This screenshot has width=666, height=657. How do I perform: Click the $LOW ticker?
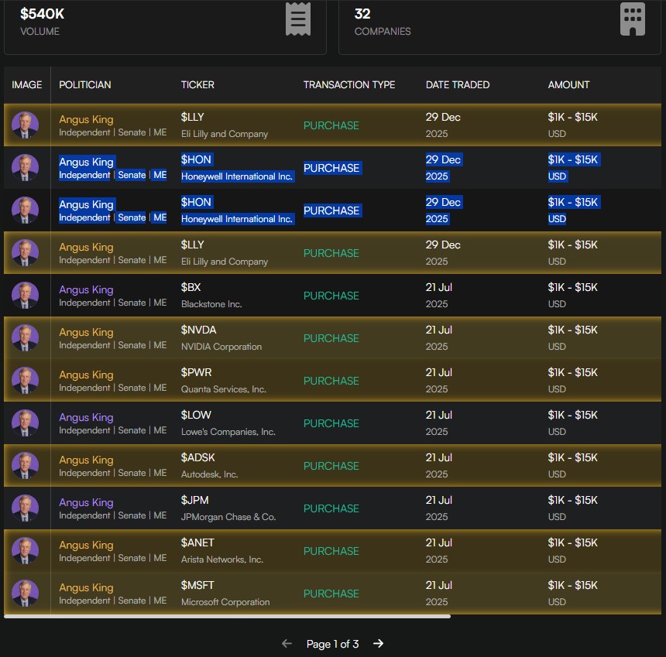[196, 415]
